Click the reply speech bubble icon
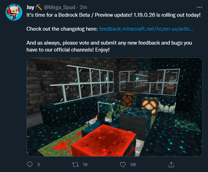 [30, 165]
